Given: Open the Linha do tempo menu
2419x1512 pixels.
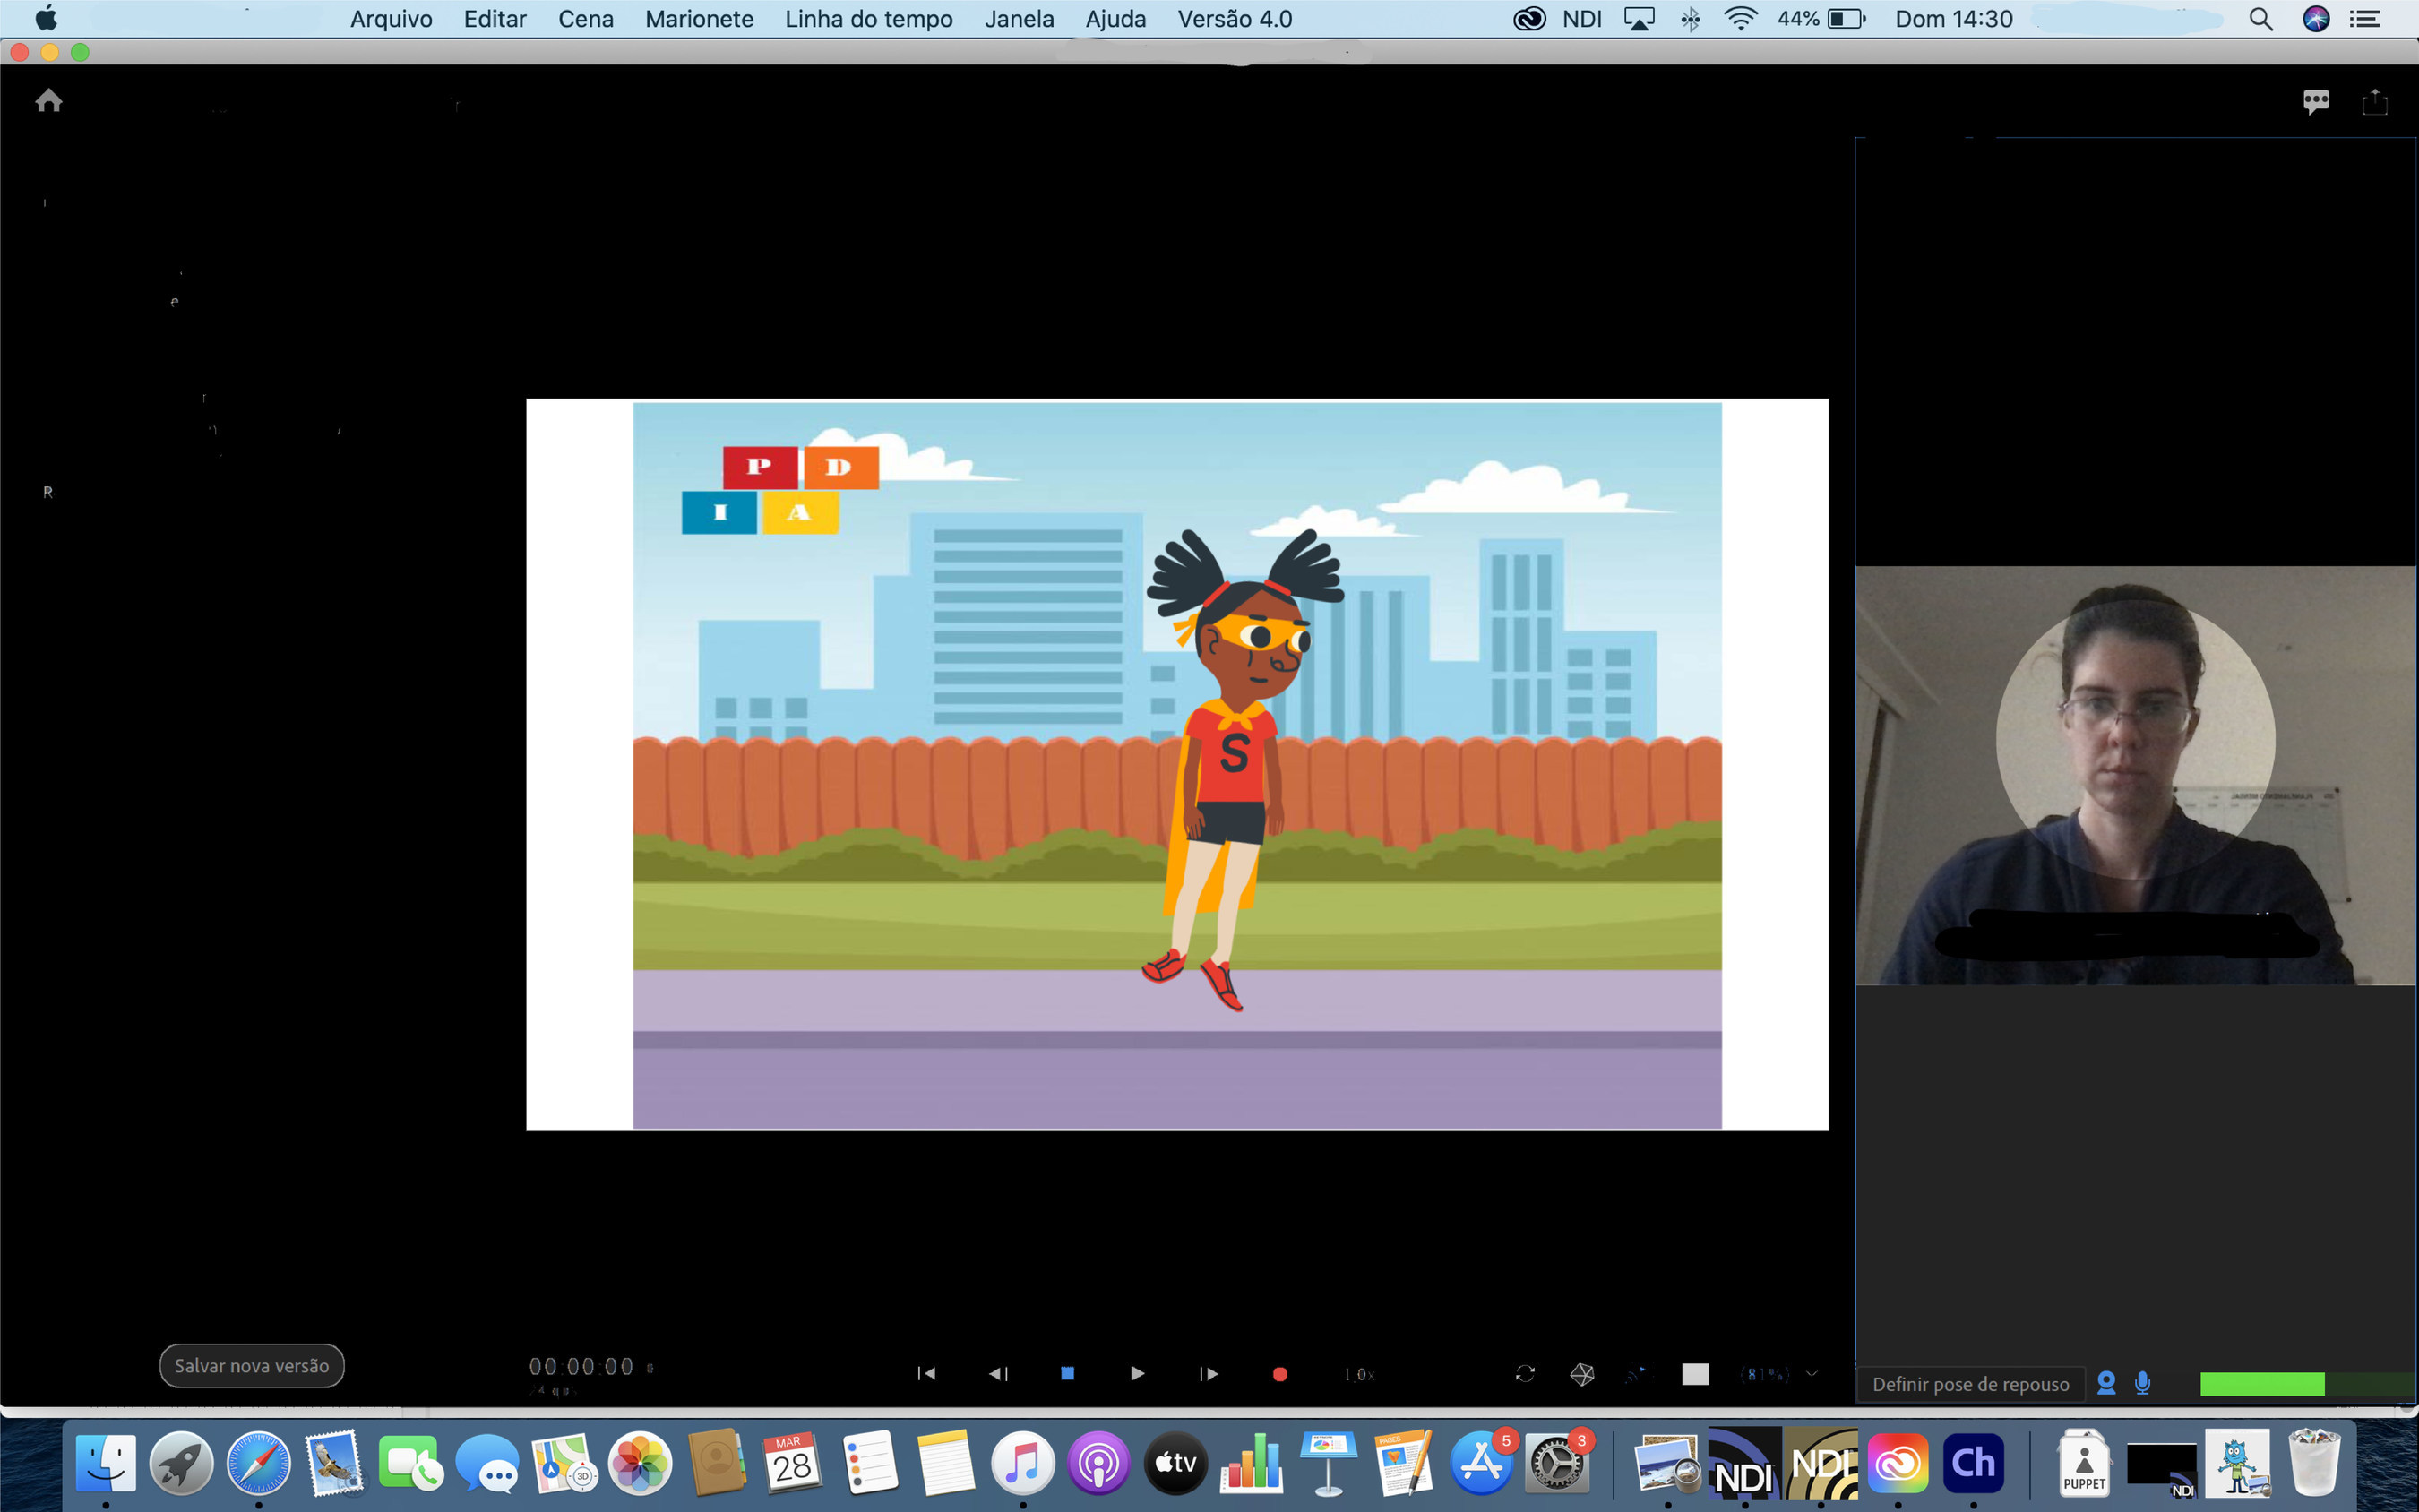Looking at the screenshot, I should click(869, 19).
